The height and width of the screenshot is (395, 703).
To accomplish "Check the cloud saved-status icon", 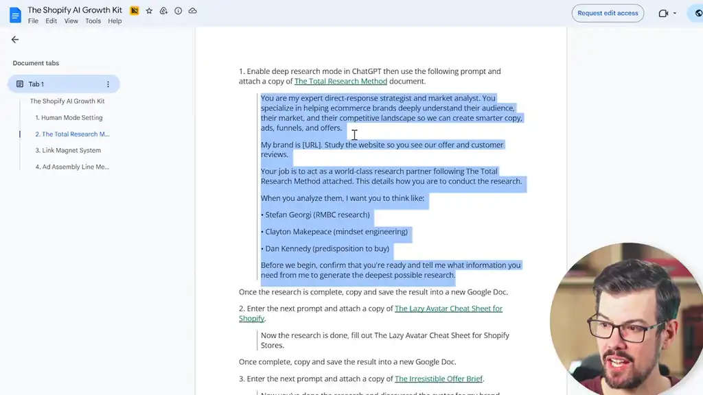I will pyautogui.click(x=192, y=10).
